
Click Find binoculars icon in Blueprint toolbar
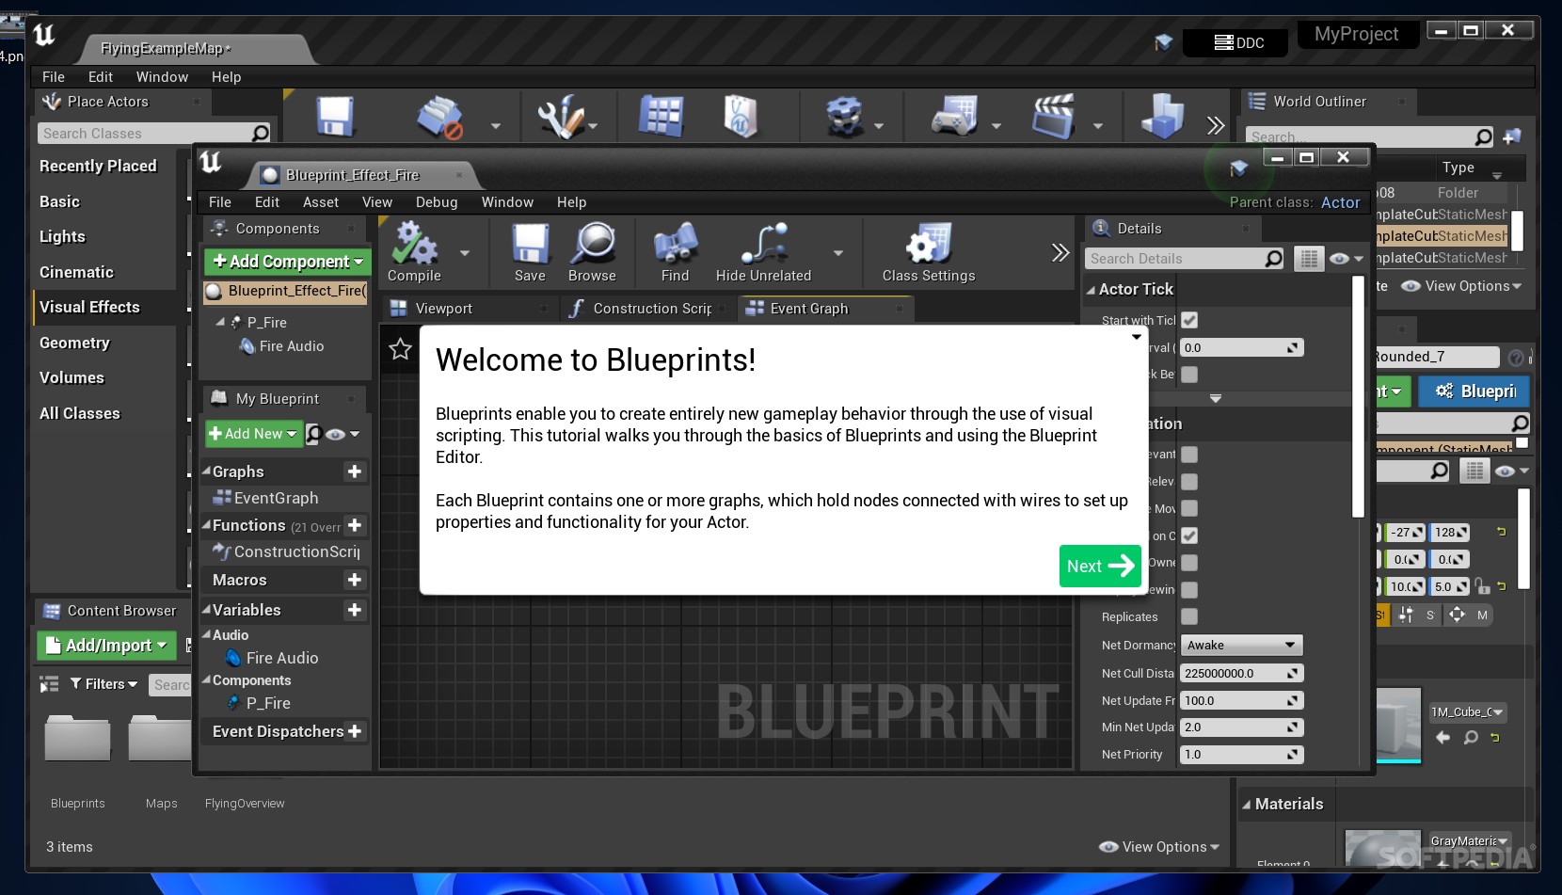676,243
